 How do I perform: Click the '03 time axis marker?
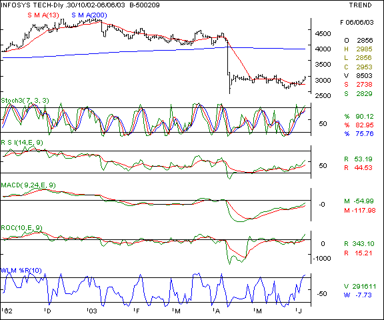92,311
